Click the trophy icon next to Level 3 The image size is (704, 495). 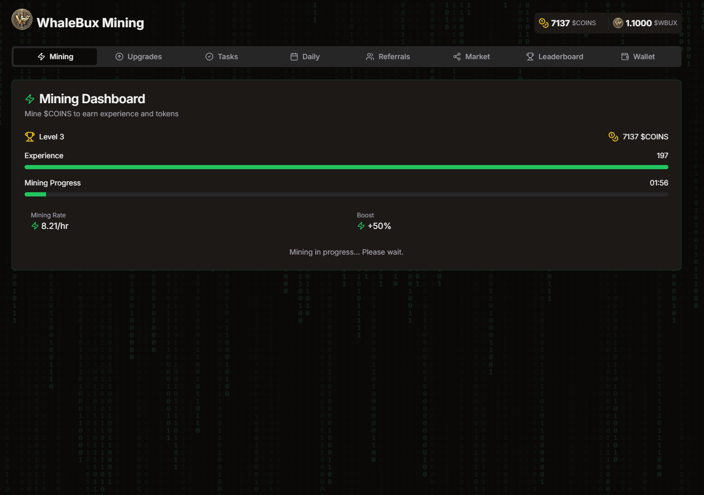pyautogui.click(x=30, y=137)
